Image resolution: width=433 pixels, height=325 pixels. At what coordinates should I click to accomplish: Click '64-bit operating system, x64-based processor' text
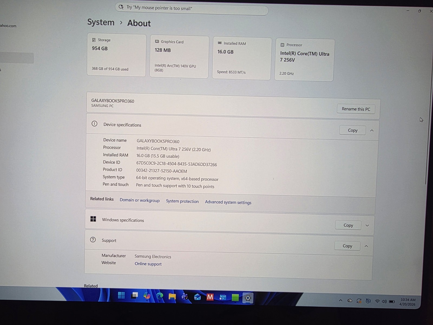[177, 178]
